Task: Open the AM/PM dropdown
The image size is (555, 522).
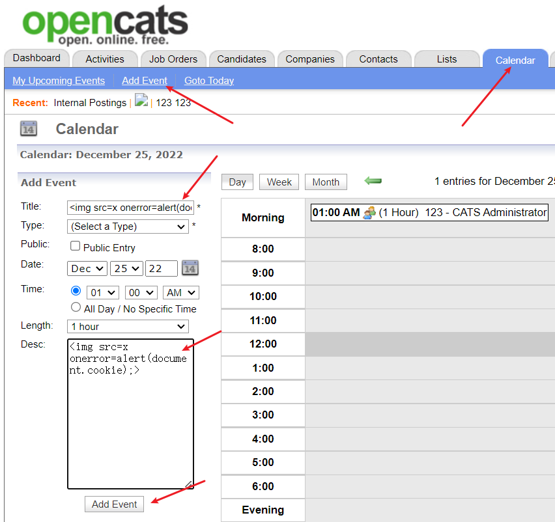Action: click(181, 293)
